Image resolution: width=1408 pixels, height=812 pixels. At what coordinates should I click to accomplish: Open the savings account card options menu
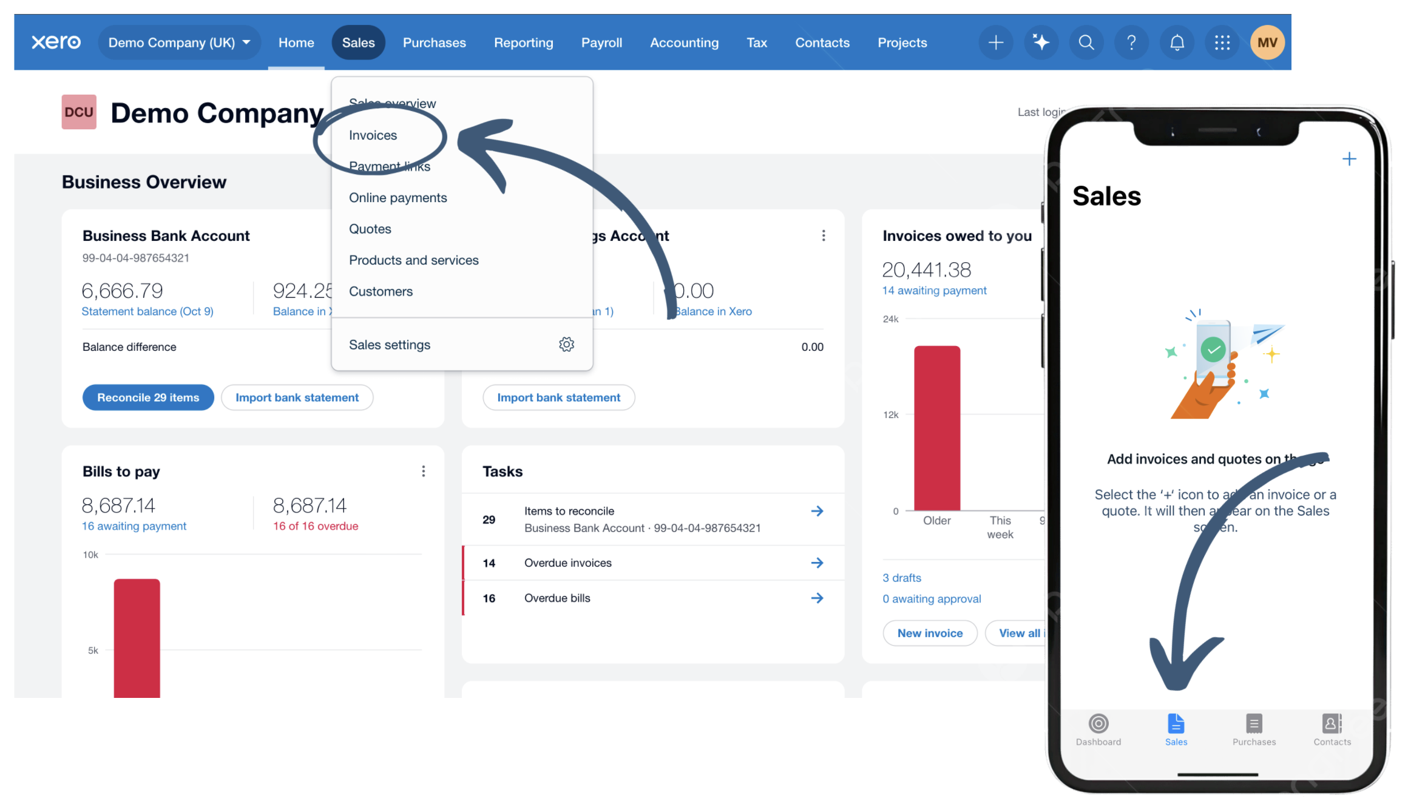click(823, 235)
